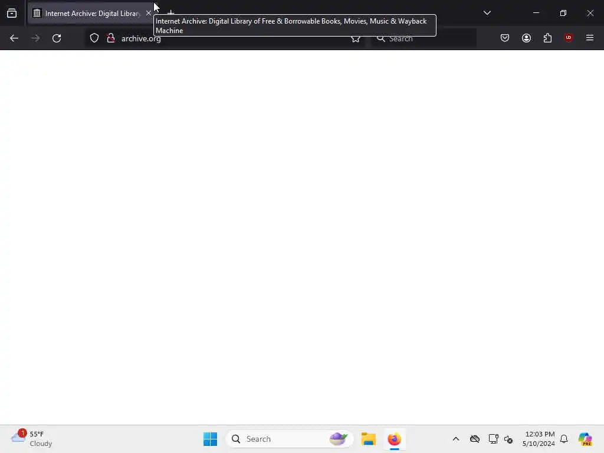Select the Internet Archive tab
Screen dimensions: 604x453
click(91, 13)
